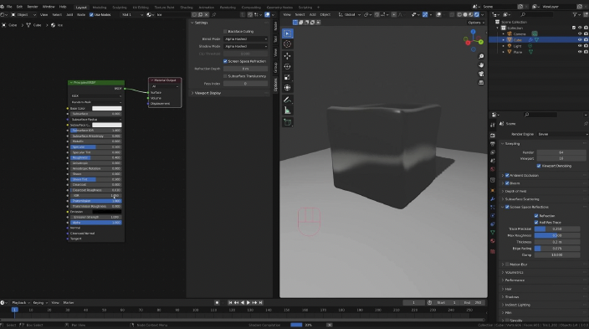Disable Screen Space Refraction checkbox

click(225, 61)
